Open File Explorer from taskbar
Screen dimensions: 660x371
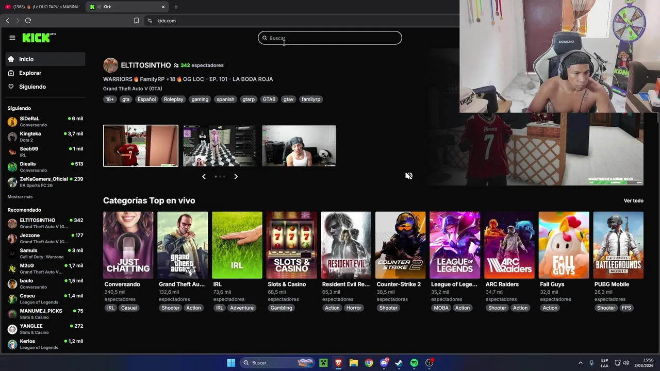353,363
